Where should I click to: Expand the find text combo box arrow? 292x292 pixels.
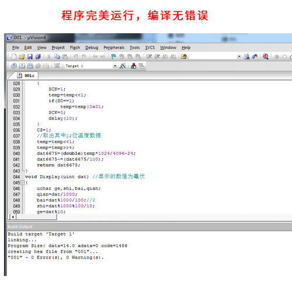(239, 57)
